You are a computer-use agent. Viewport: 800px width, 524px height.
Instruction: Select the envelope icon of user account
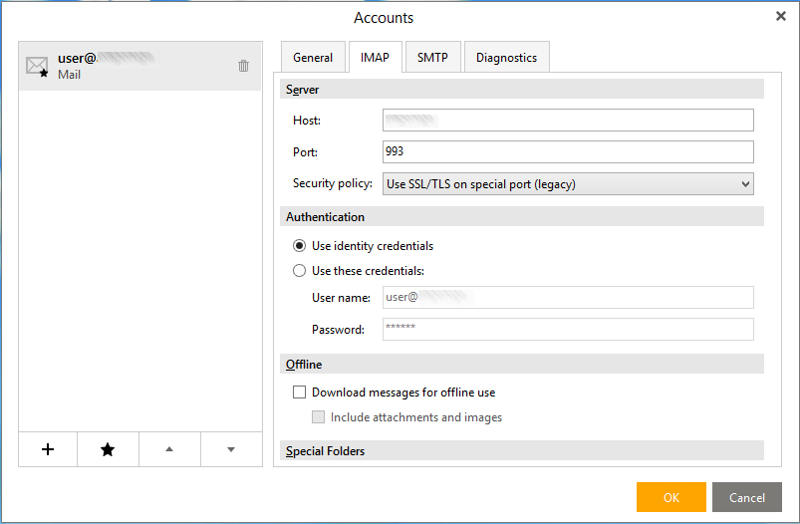(37, 67)
